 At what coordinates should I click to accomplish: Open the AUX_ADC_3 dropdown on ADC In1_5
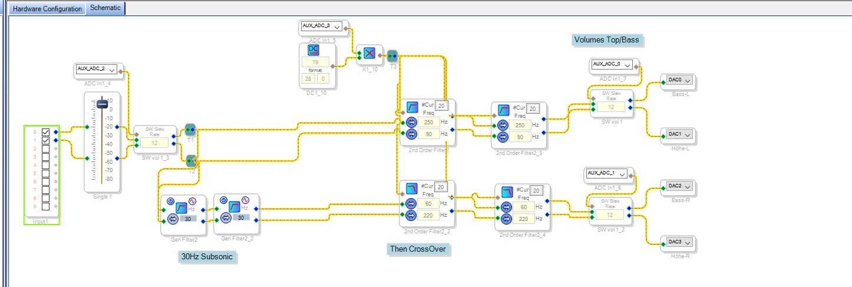[x=321, y=27]
